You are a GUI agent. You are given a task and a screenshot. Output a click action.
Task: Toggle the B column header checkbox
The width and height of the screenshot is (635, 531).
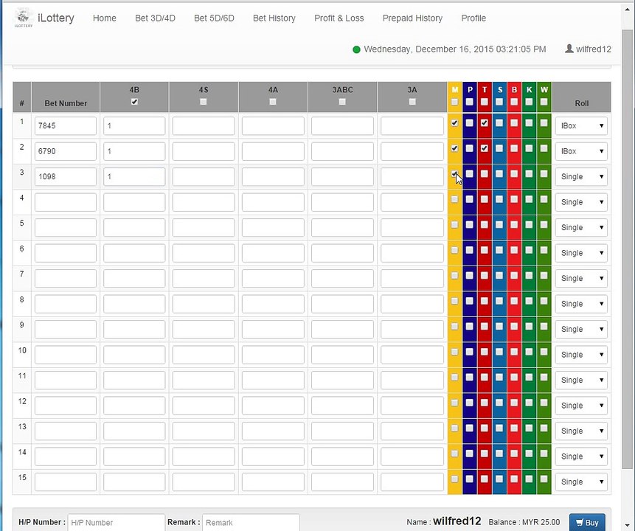[514, 102]
